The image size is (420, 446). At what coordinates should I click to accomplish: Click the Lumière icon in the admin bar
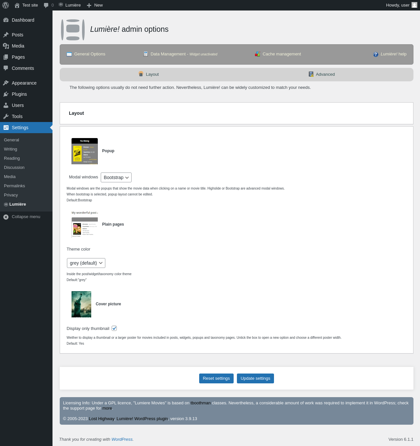tap(61, 5)
